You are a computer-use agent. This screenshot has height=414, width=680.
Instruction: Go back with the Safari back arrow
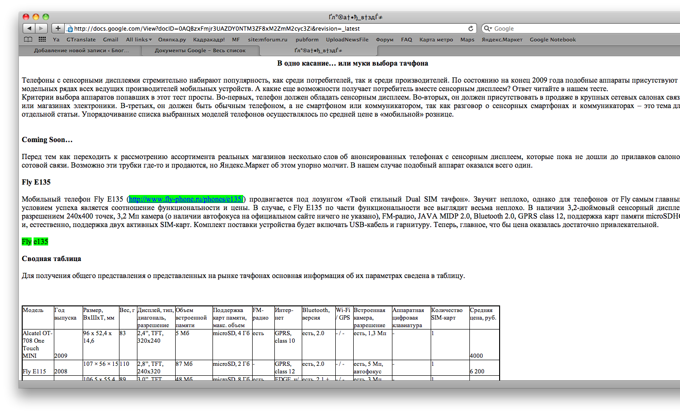[29, 28]
